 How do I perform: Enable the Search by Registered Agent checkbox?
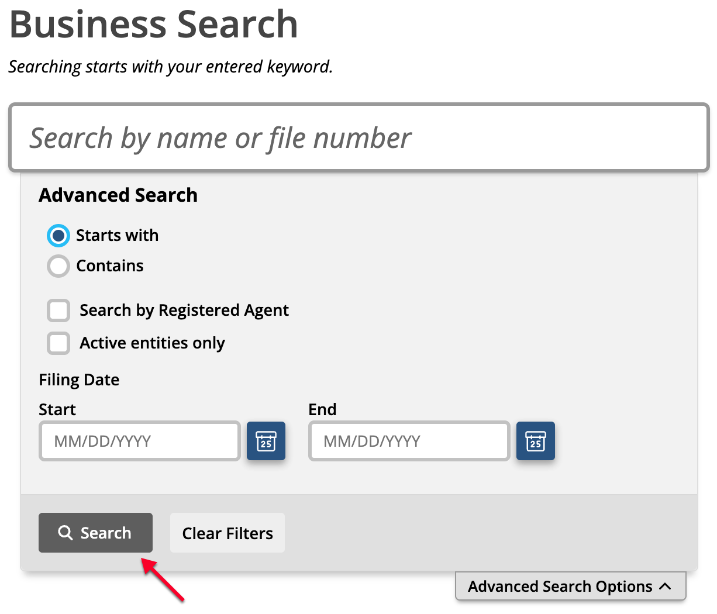[58, 311]
